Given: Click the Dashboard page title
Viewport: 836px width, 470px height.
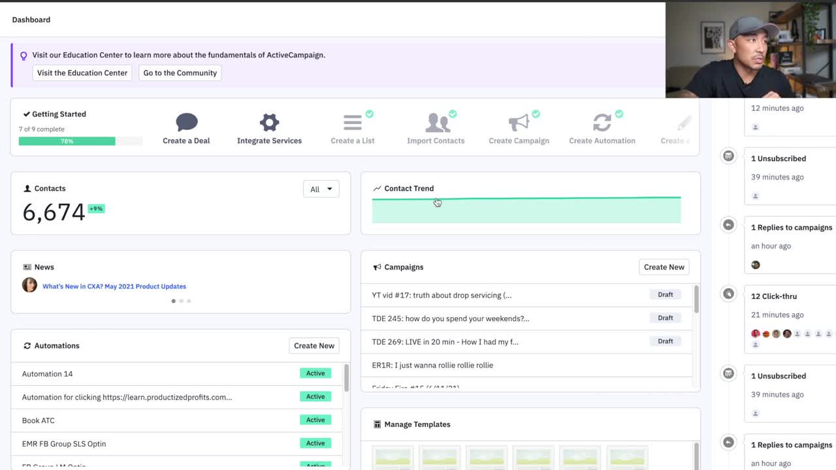Looking at the screenshot, I should [x=31, y=20].
